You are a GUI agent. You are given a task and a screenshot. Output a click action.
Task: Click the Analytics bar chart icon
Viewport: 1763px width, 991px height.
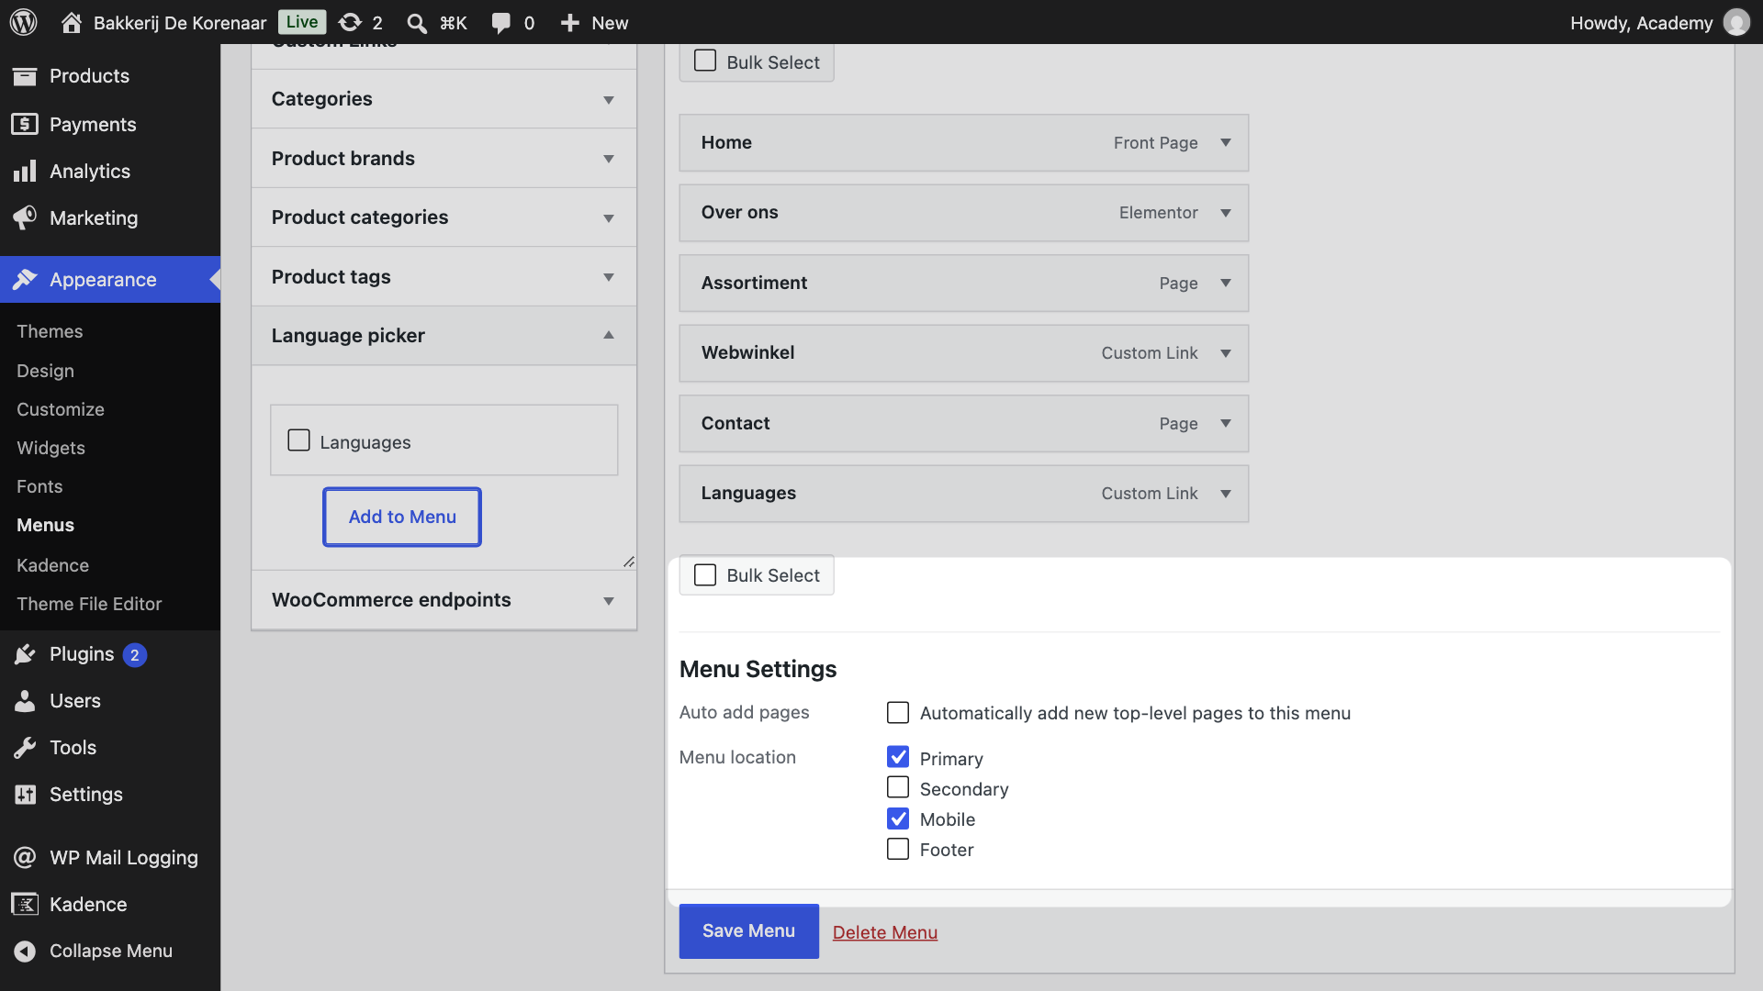25,171
